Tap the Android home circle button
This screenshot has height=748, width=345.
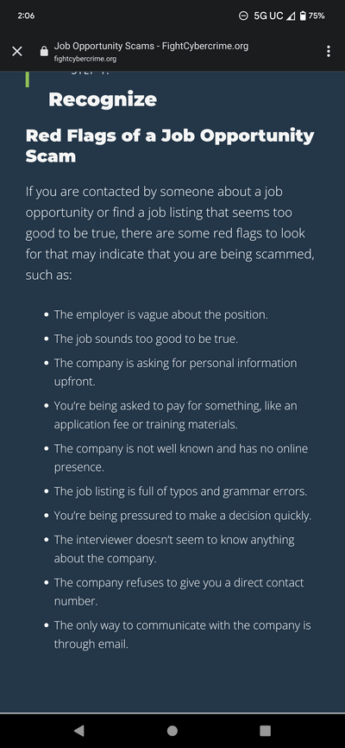pos(172,731)
